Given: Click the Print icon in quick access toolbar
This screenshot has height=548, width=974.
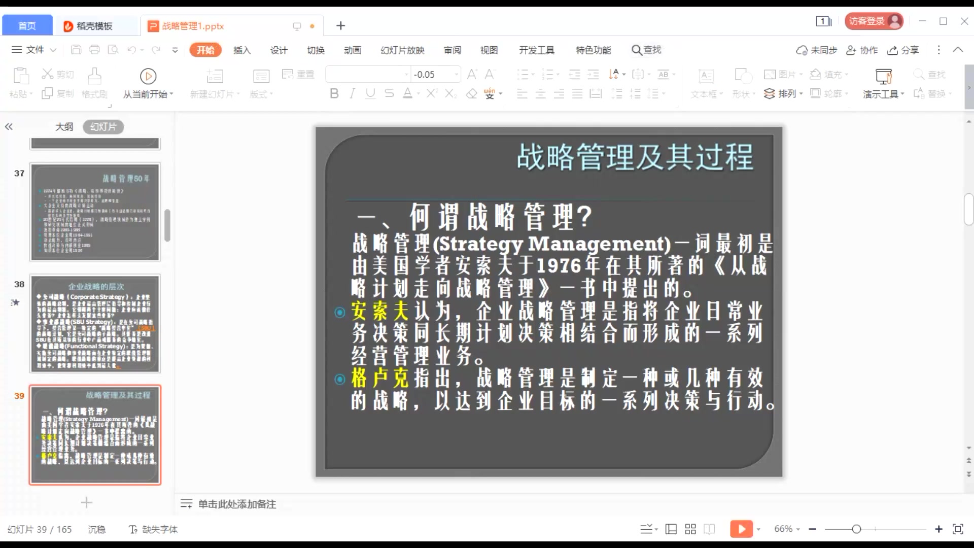Looking at the screenshot, I should [94, 50].
